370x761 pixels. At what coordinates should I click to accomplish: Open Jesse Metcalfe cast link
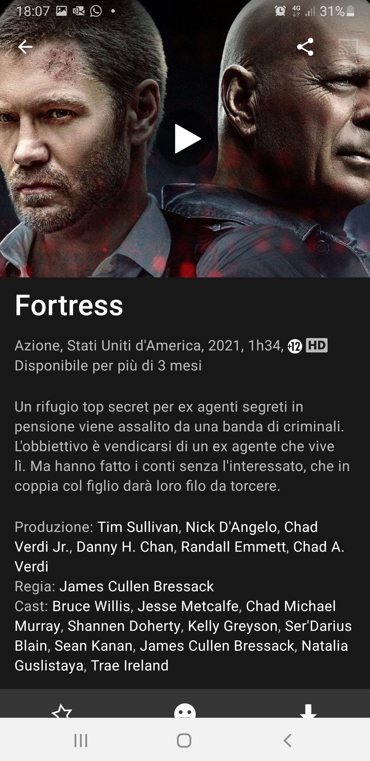(x=188, y=606)
